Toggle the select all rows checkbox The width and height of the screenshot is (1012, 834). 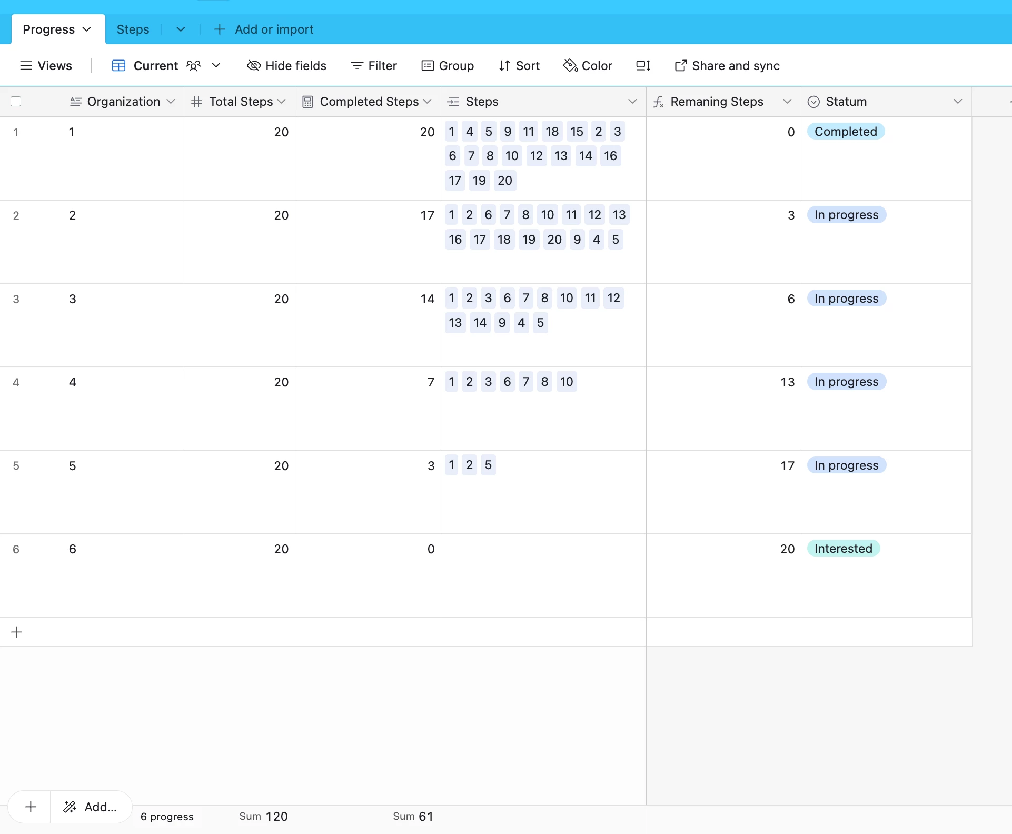(16, 102)
